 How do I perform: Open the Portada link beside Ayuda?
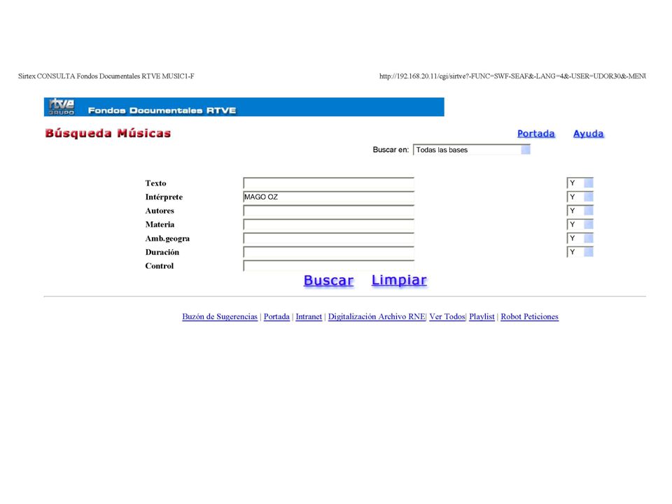535,134
